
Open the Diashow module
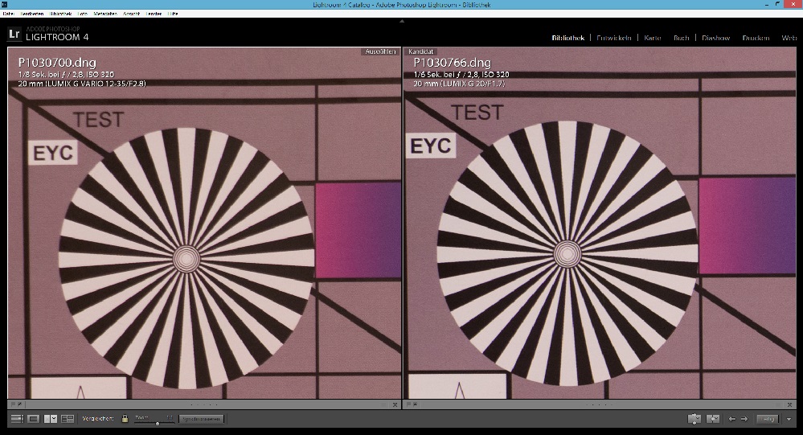[x=715, y=38]
